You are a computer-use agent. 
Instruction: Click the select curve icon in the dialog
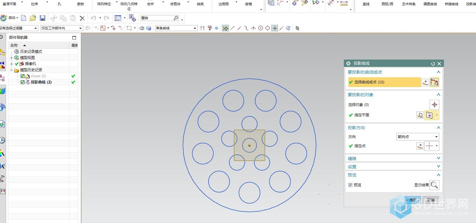coord(434,82)
